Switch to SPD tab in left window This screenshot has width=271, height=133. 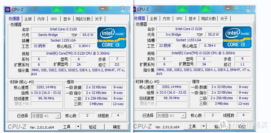point(54,19)
